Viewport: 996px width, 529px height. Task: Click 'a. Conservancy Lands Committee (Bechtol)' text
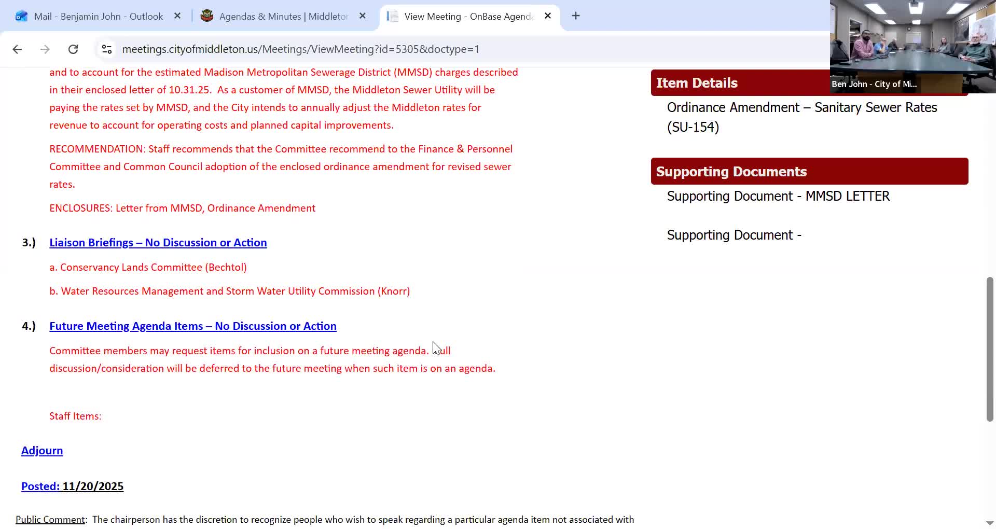[x=148, y=267]
